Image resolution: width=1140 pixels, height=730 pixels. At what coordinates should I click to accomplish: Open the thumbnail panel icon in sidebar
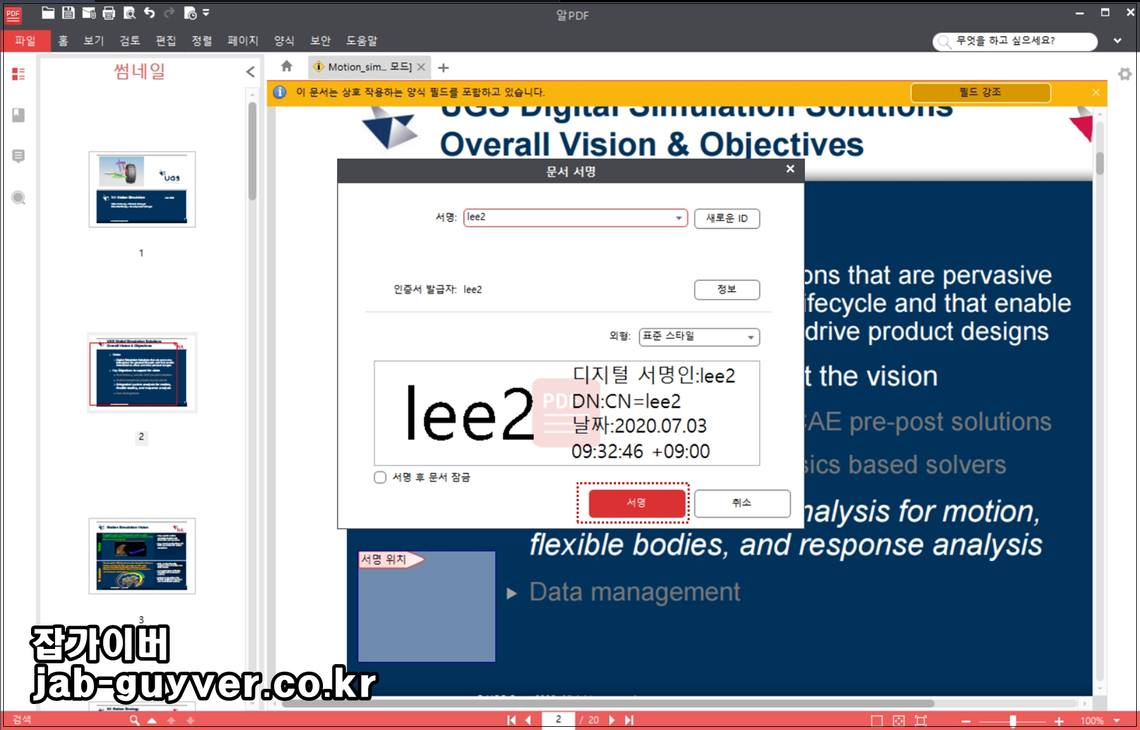pyautogui.click(x=18, y=74)
